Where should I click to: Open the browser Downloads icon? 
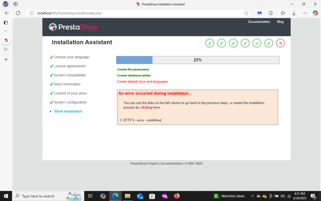[294, 13]
